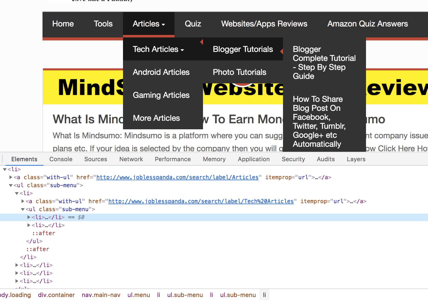
Task: Switch to the Network tab in DevTools
Action: (x=131, y=159)
